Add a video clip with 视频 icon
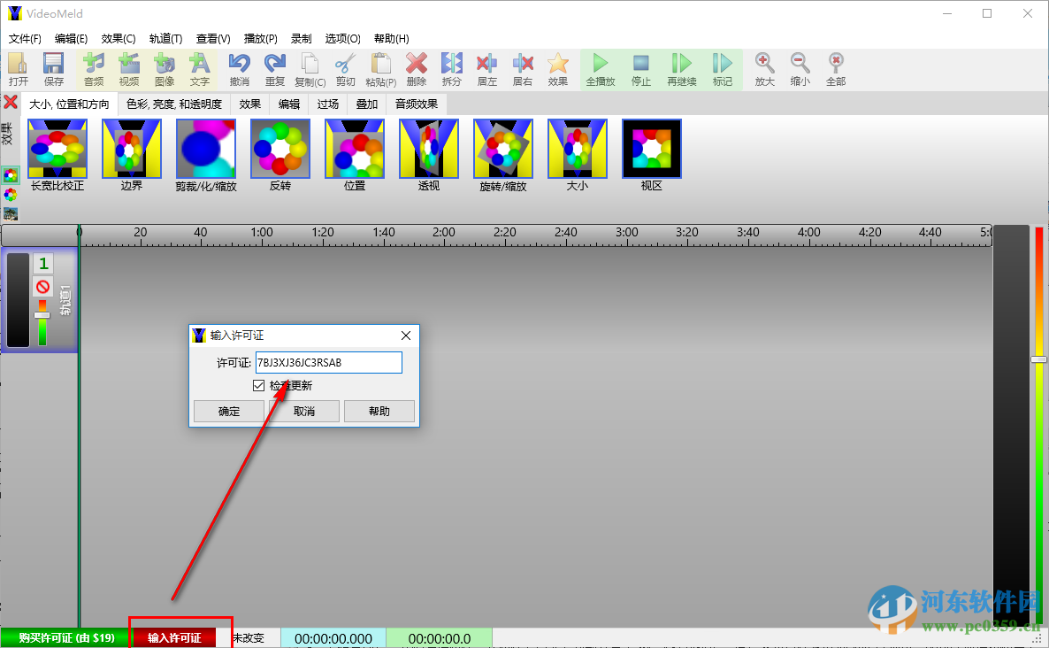 tap(129, 69)
